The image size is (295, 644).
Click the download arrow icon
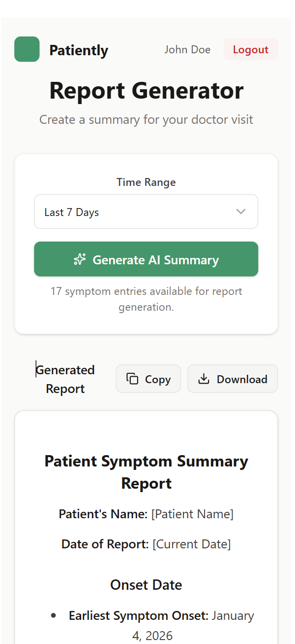tap(204, 379)
